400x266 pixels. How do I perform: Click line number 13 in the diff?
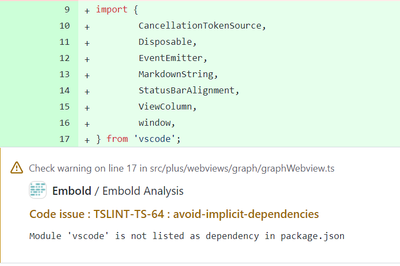coord(65,74)
